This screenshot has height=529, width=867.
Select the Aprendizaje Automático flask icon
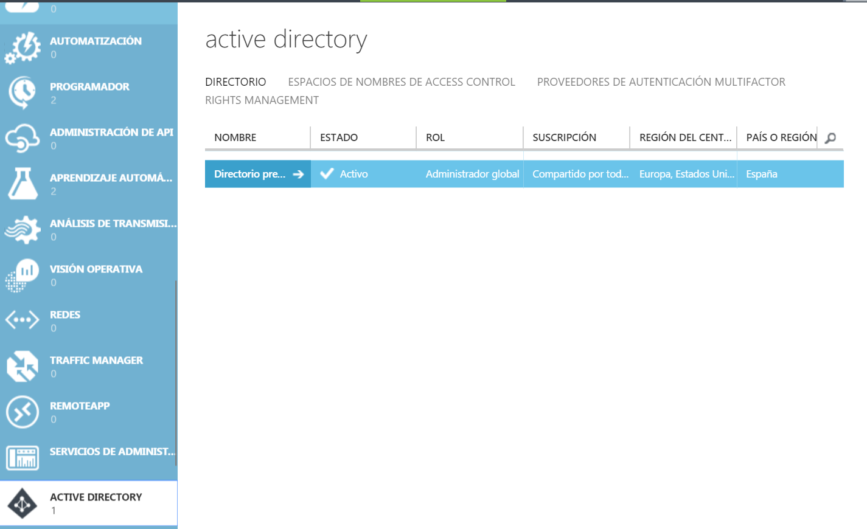pos(23,184)
